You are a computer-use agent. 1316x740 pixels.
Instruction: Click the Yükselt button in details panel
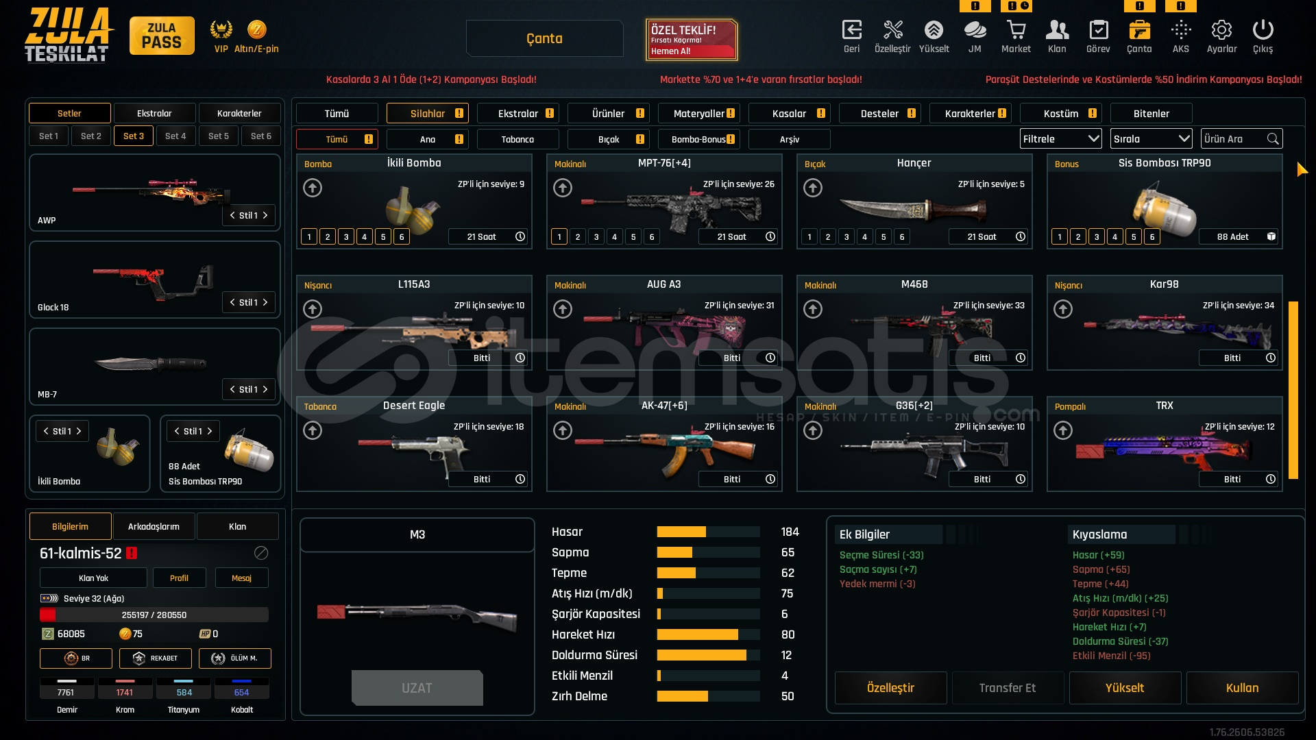[x=1125, y=688]
